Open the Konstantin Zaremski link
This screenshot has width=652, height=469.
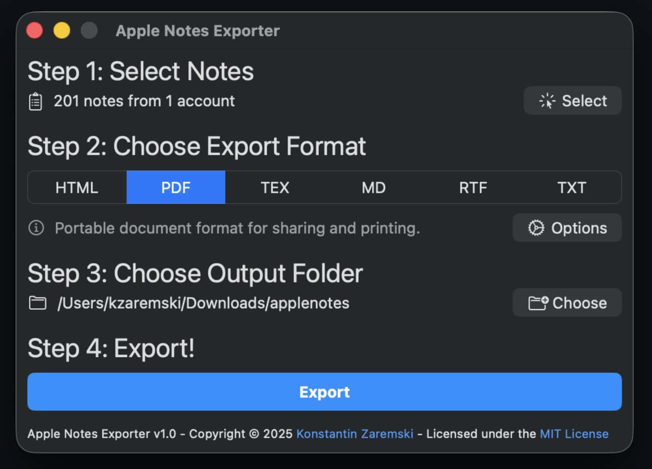pos(355,434)
